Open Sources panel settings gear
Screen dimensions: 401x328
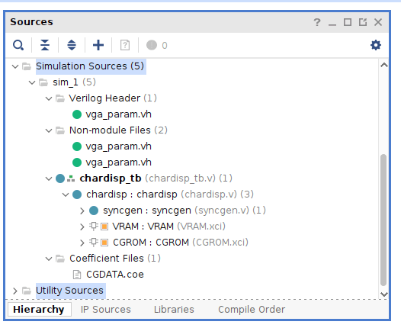coord(376,45)
